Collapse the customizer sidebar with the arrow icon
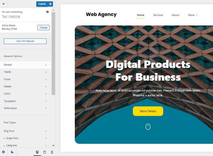 (x=3, y=152)
